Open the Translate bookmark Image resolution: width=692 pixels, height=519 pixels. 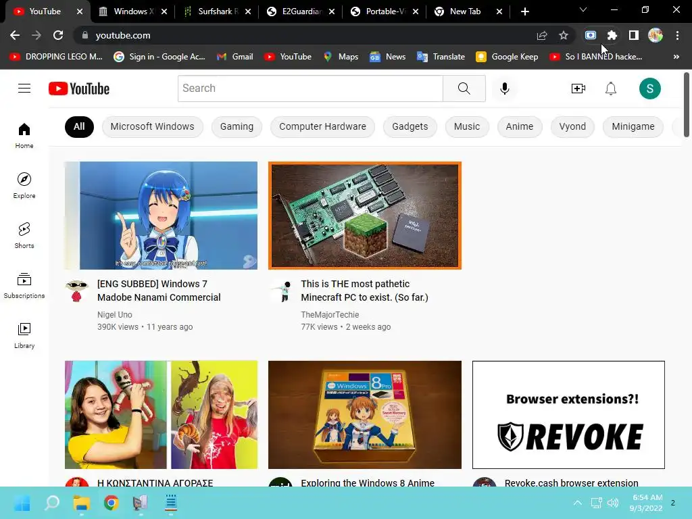(x=441, y=57)
